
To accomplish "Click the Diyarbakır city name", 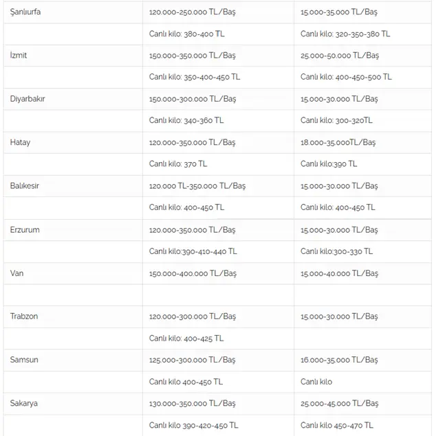I will [x=28, y=99].
